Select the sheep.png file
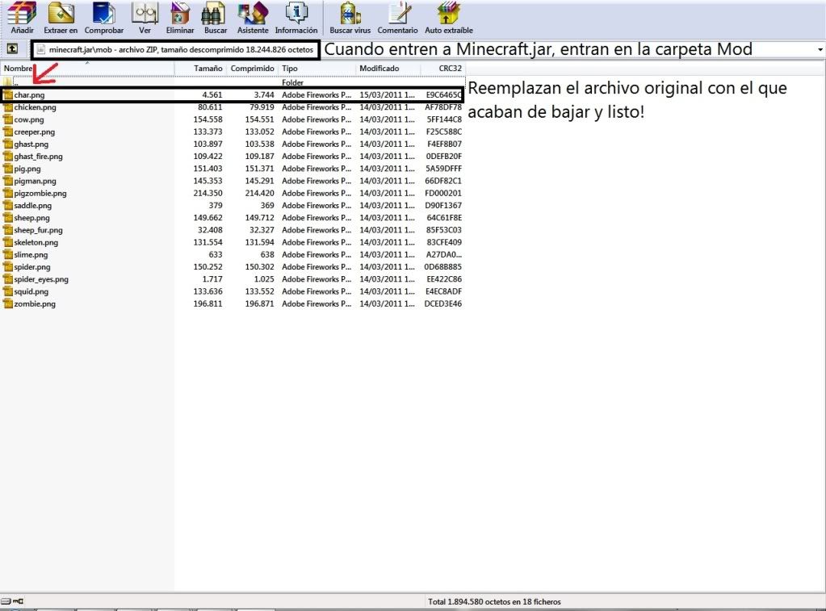 point(233,218)
